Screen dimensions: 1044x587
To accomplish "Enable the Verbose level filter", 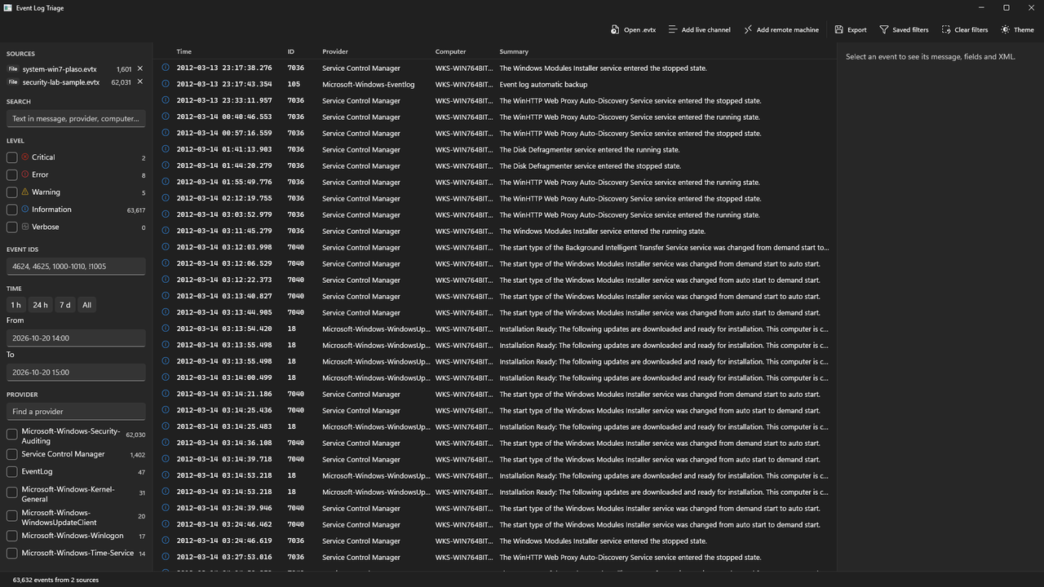I will (x=12, y=227).
